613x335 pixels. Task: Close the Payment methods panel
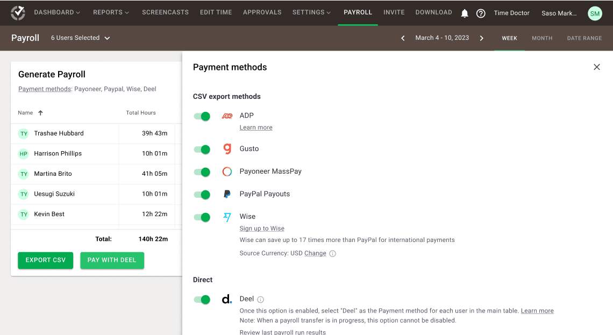pos(596,67)
